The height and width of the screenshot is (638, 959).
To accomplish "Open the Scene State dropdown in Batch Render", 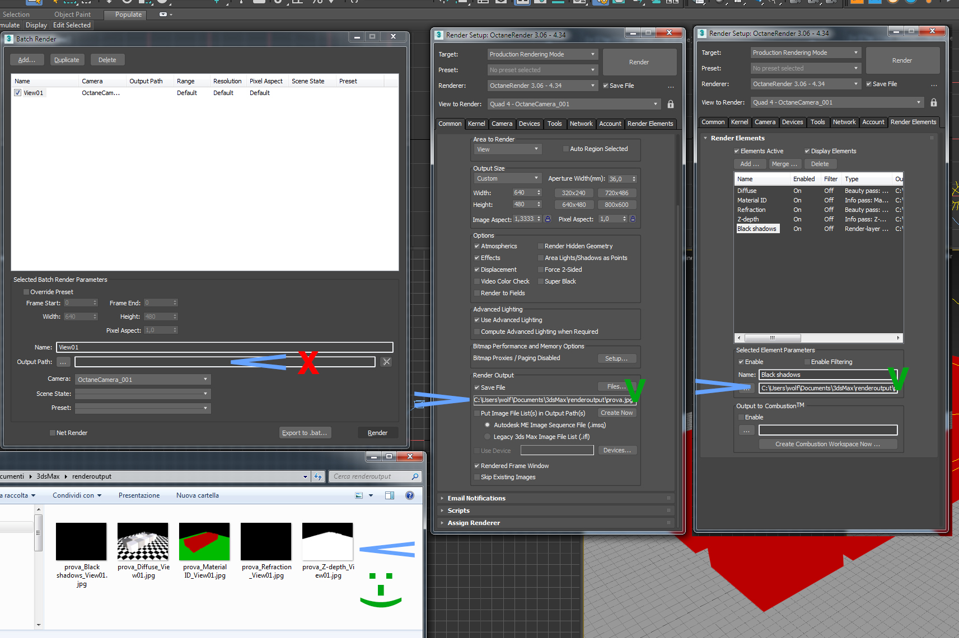I will [x=143, y=394].
